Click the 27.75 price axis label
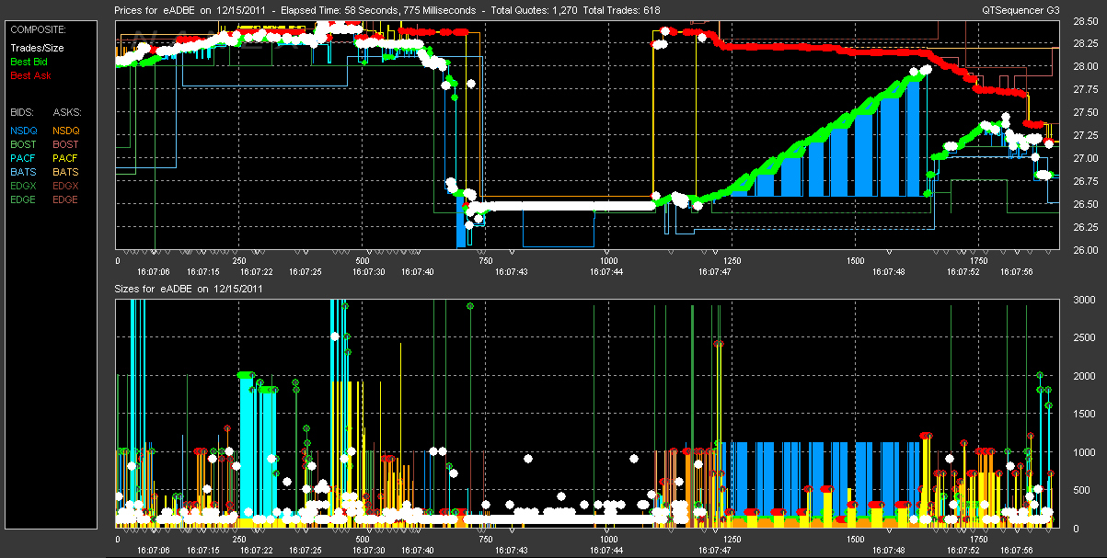The height and width of the screenshot is (558, 1107). [1085, 89]
